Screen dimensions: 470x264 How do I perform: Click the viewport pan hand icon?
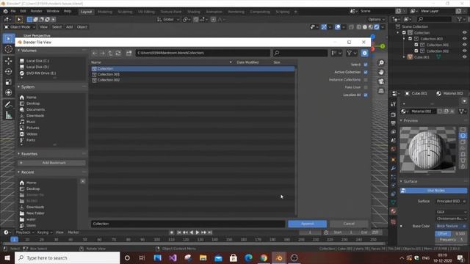381,72
